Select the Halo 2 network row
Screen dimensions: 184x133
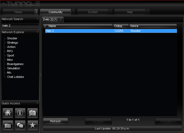(x=111, y=31)
